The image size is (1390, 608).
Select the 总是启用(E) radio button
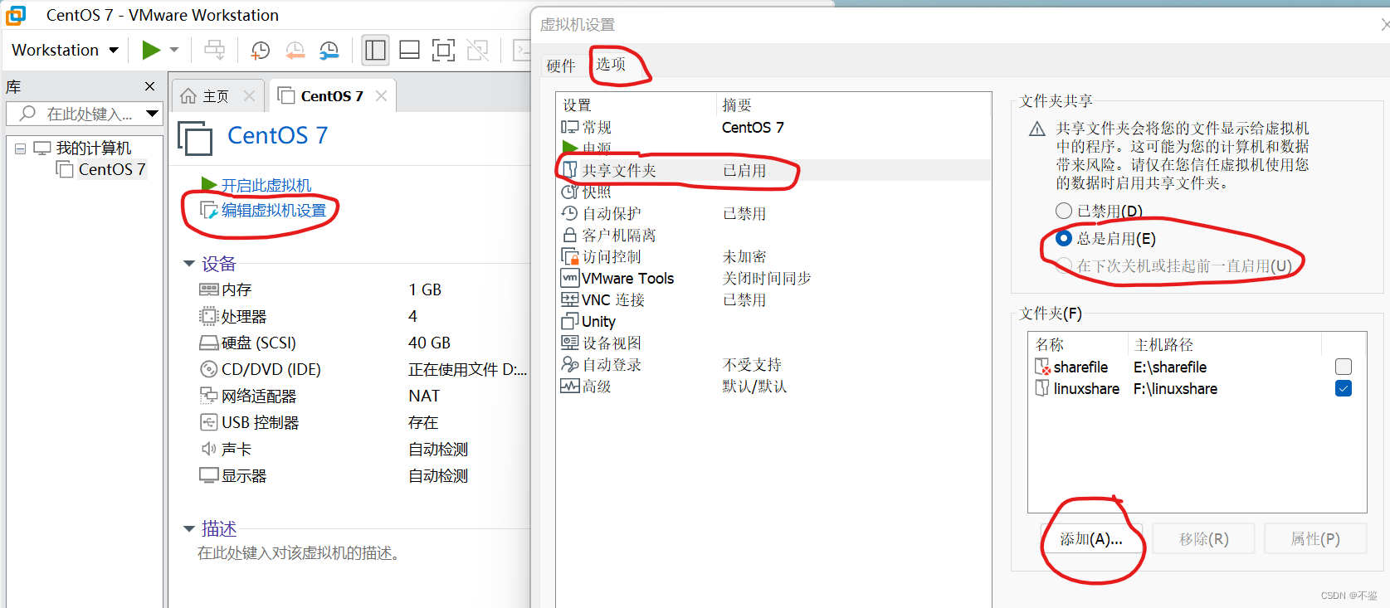point(1063,238)
